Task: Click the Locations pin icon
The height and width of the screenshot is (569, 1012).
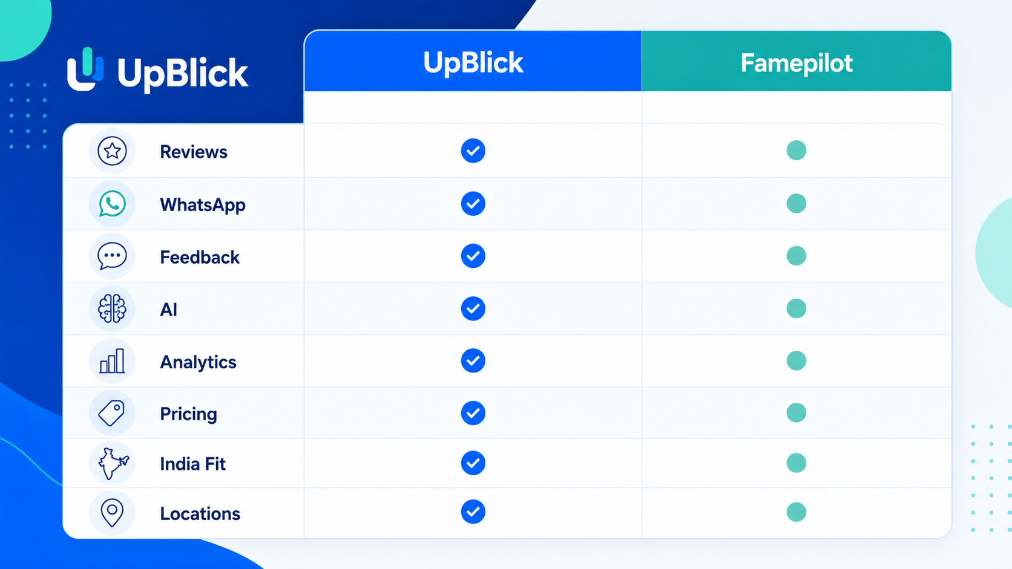Action: pos(112,513)
